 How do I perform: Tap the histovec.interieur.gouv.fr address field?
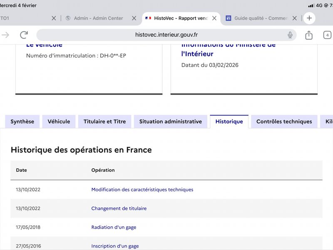pyautogui.click(x=166, y=35)
